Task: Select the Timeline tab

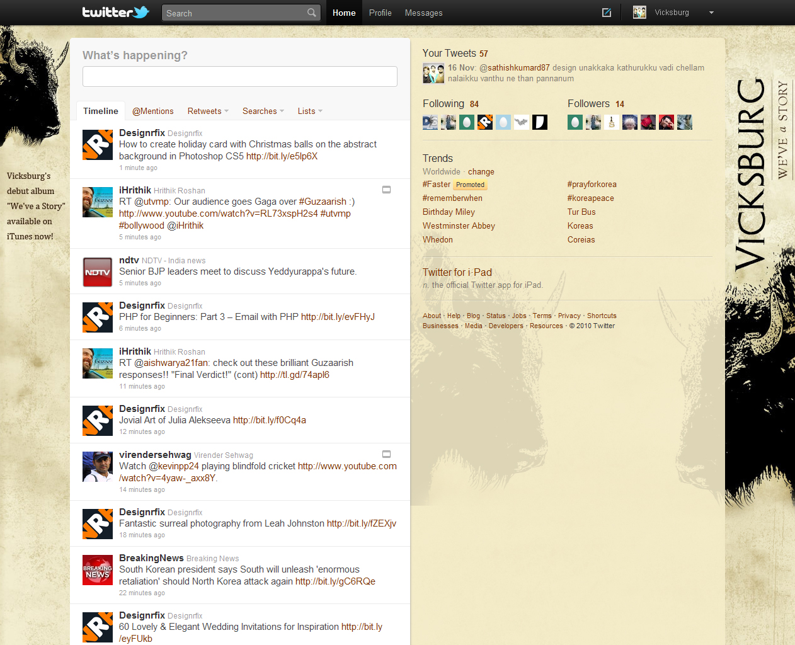Action: tap(101, 111)
